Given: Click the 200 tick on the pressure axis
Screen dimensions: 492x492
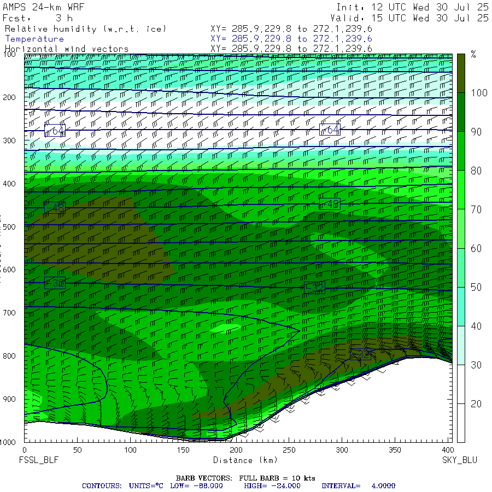Looking at the screenshot, I should tap(9, 97).
